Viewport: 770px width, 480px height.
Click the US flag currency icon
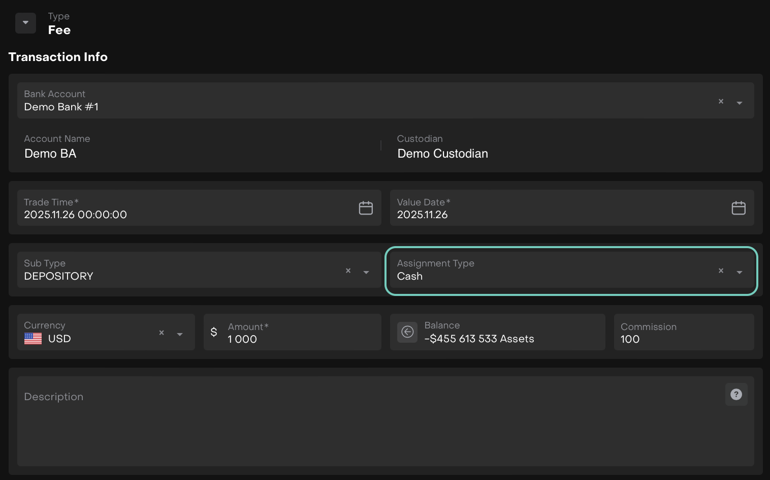[x=33, y=339]
